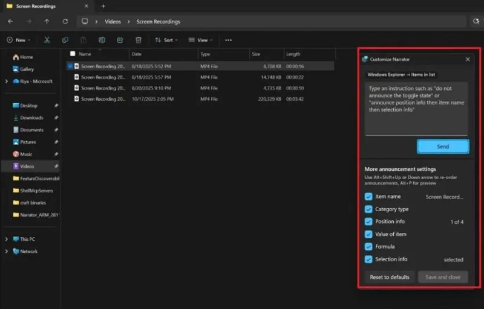Viewport: 484px width, 309px height.
Task: Select recording dated 8/20/2025 9:10 PM
Action: pyautogui.click(x=200, y=88)
